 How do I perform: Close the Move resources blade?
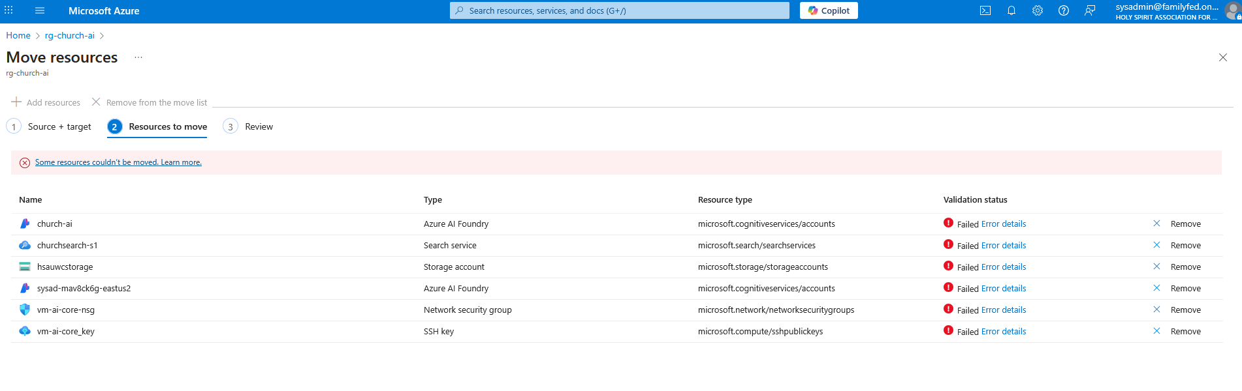(x=1223, y=57)
